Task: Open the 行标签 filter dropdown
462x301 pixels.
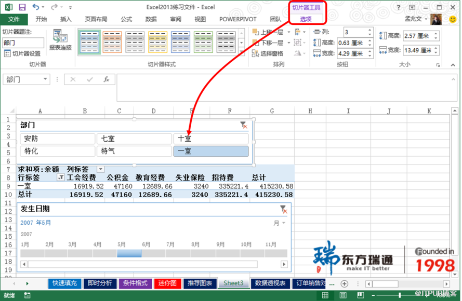Action: (x=60, y=177)
